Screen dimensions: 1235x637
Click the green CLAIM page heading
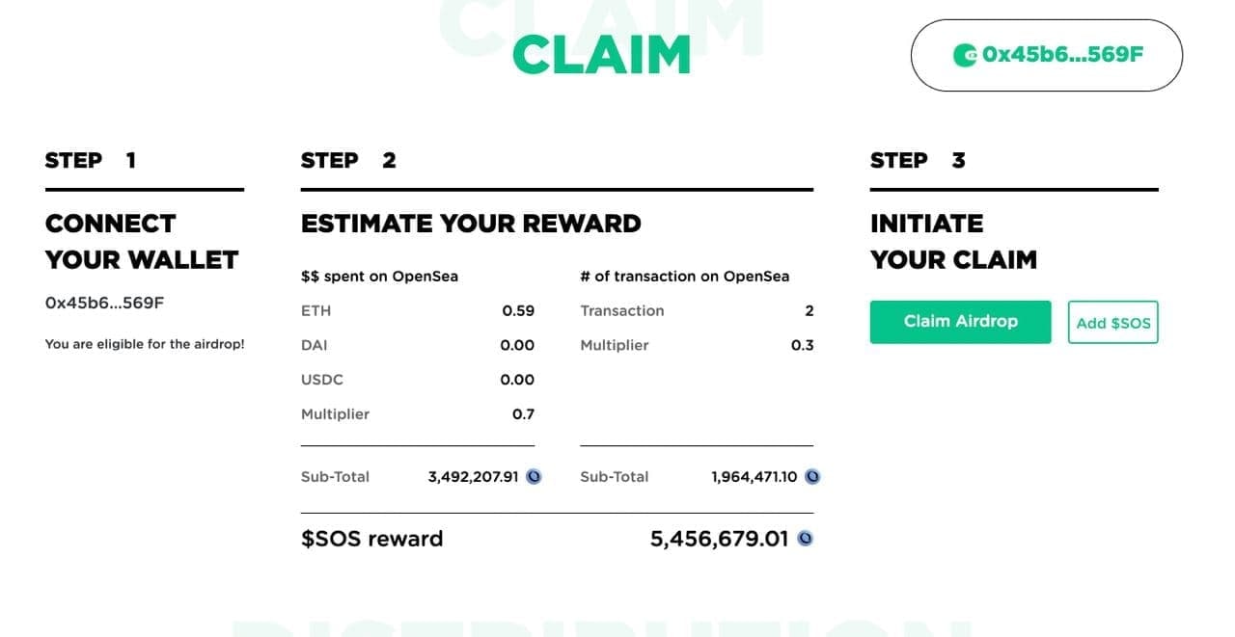[601, 55]
